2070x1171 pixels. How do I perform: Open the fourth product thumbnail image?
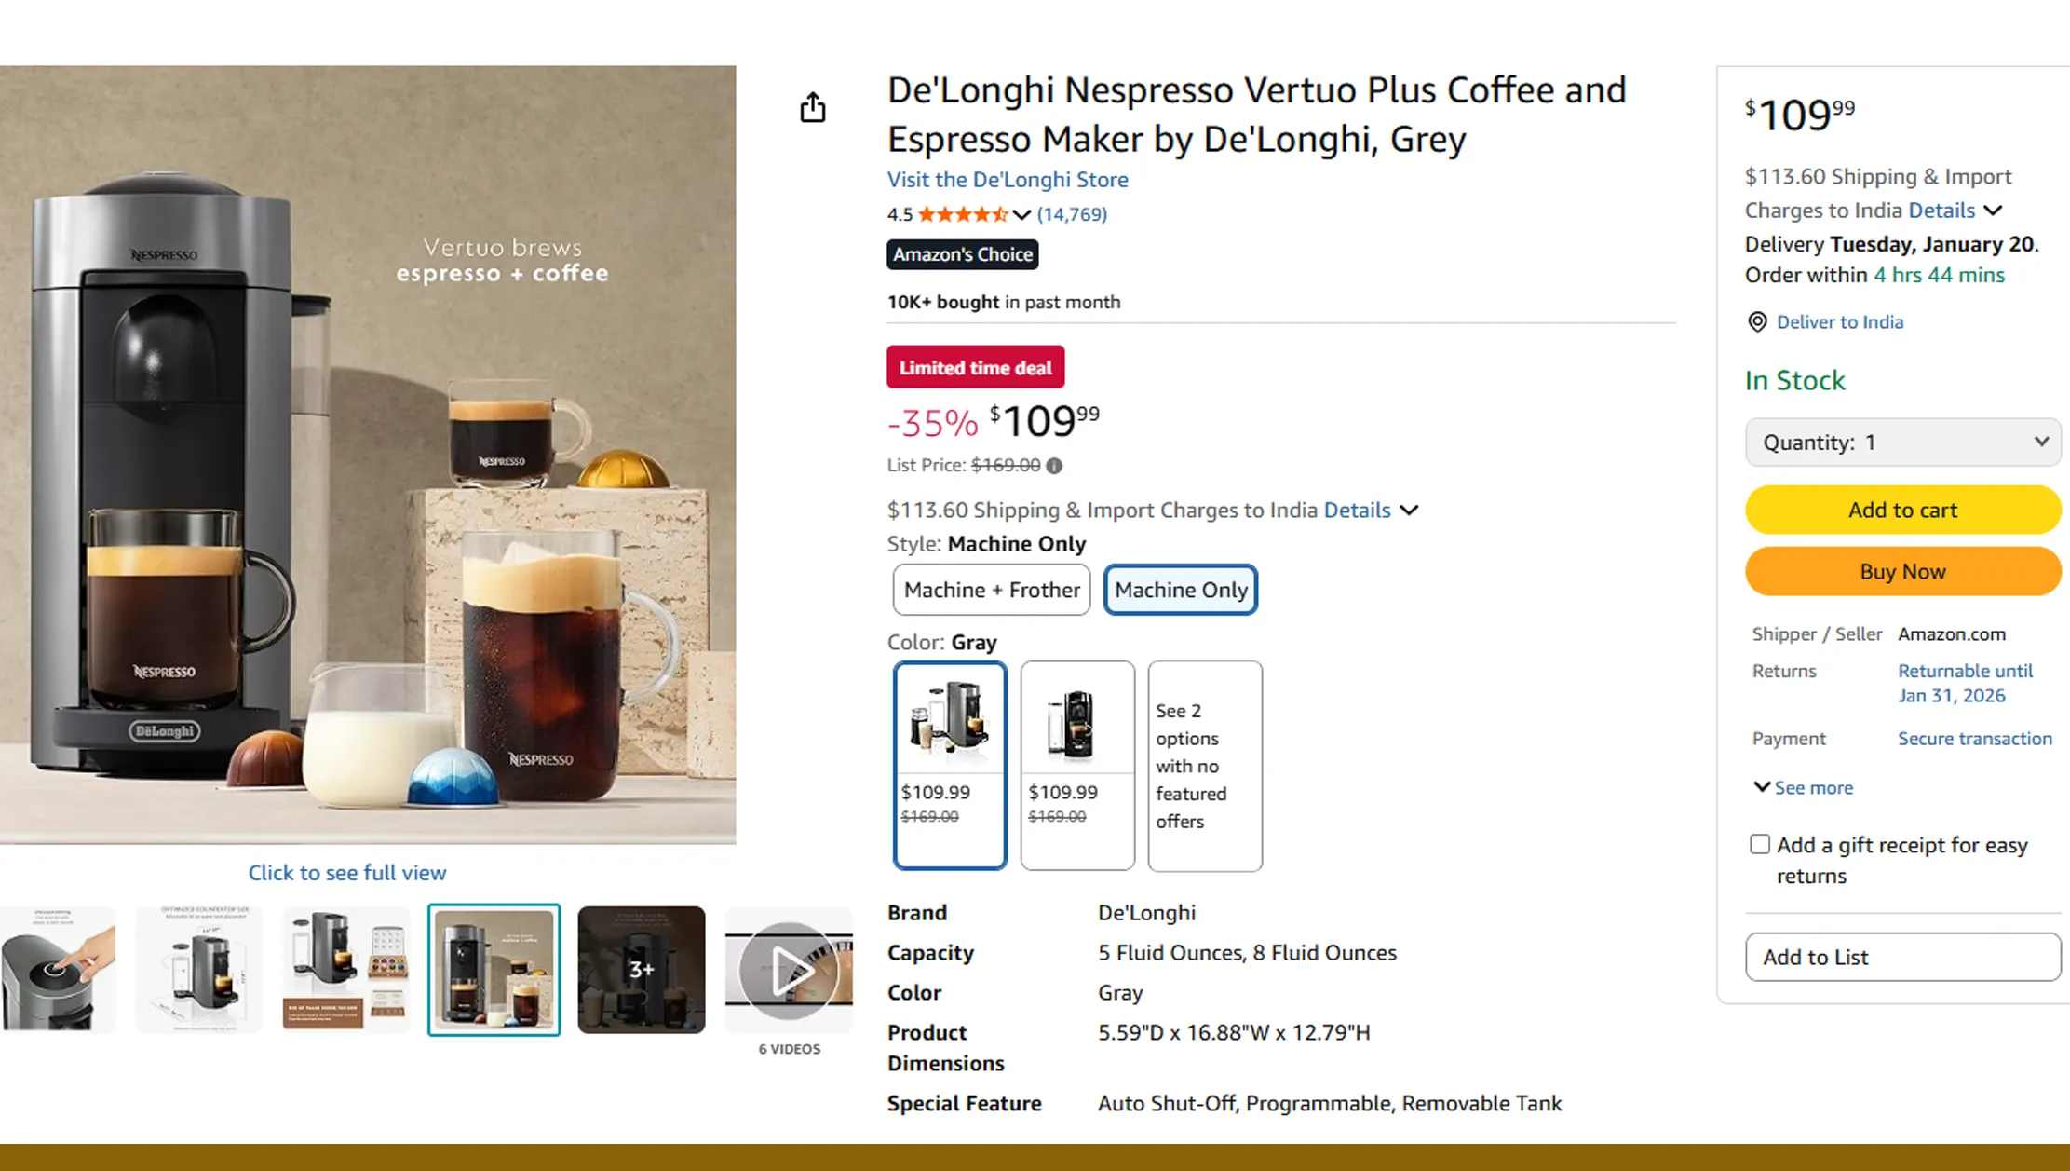click(493, 969)
